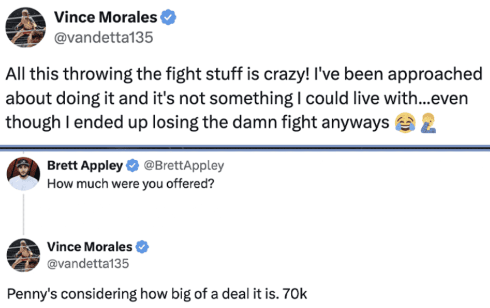Click the facepalm emoji

tap(428, 123)
